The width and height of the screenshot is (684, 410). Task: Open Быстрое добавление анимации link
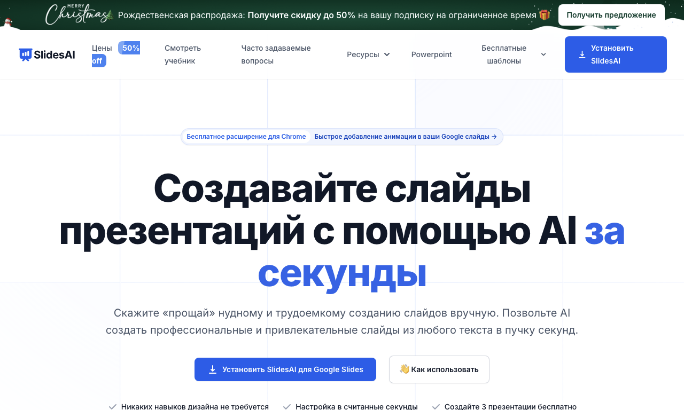coord(406,137)
